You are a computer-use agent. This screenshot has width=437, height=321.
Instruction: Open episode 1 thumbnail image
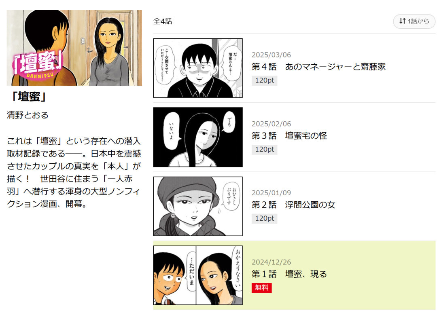(198, 275)
